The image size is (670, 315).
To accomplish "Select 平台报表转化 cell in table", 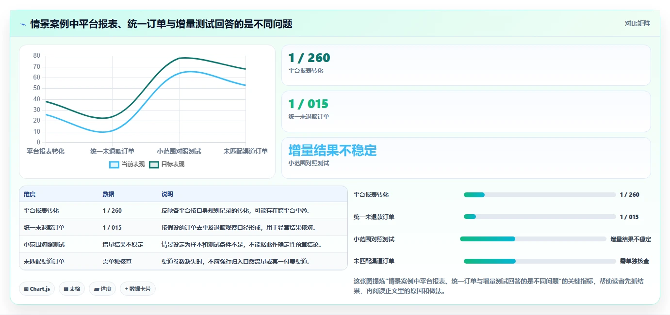I will pos(41,211).
